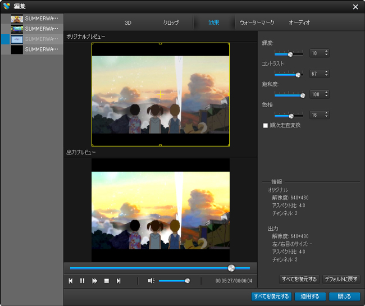Skip to the previous frame

pos(70,281)
